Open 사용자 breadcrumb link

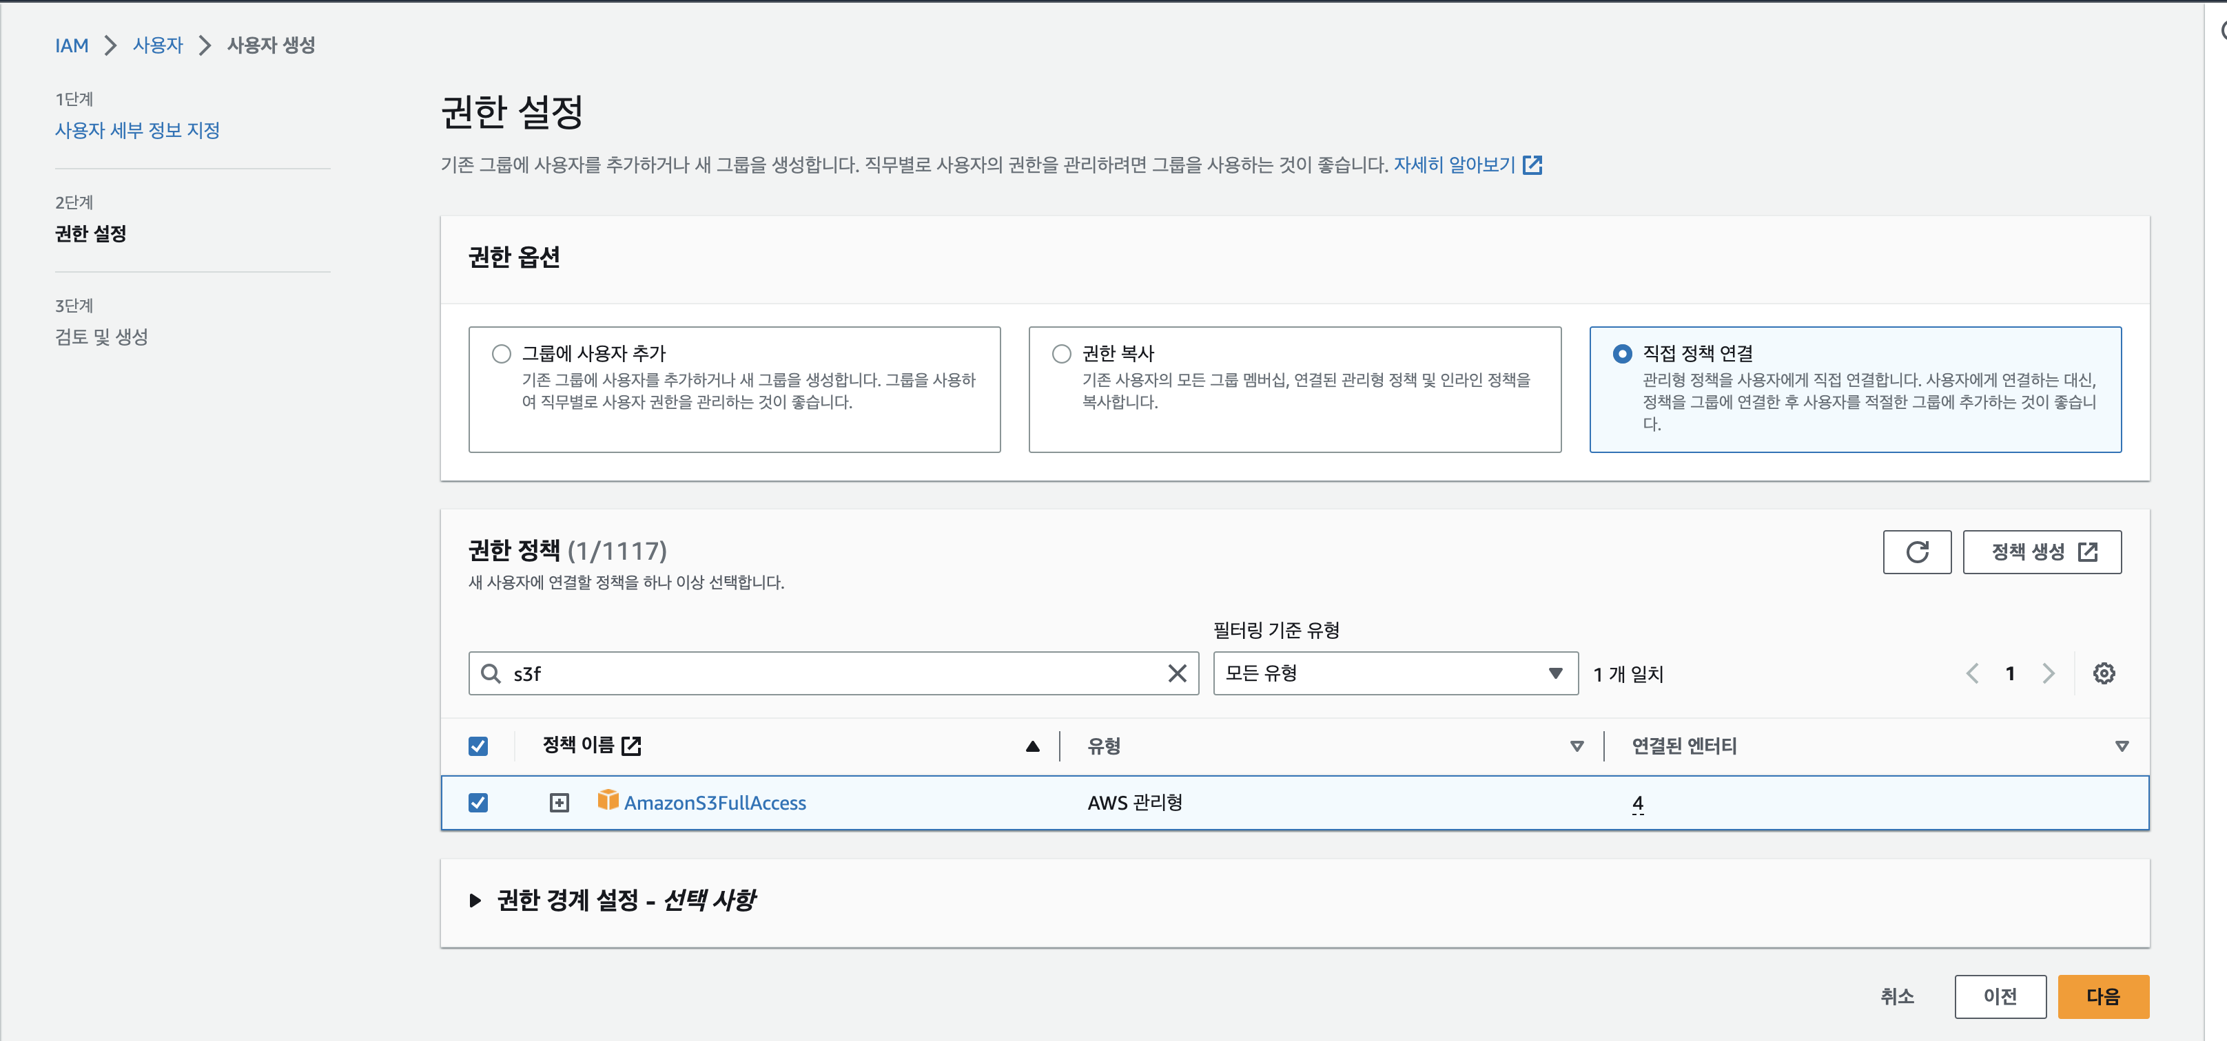[157, 45]
